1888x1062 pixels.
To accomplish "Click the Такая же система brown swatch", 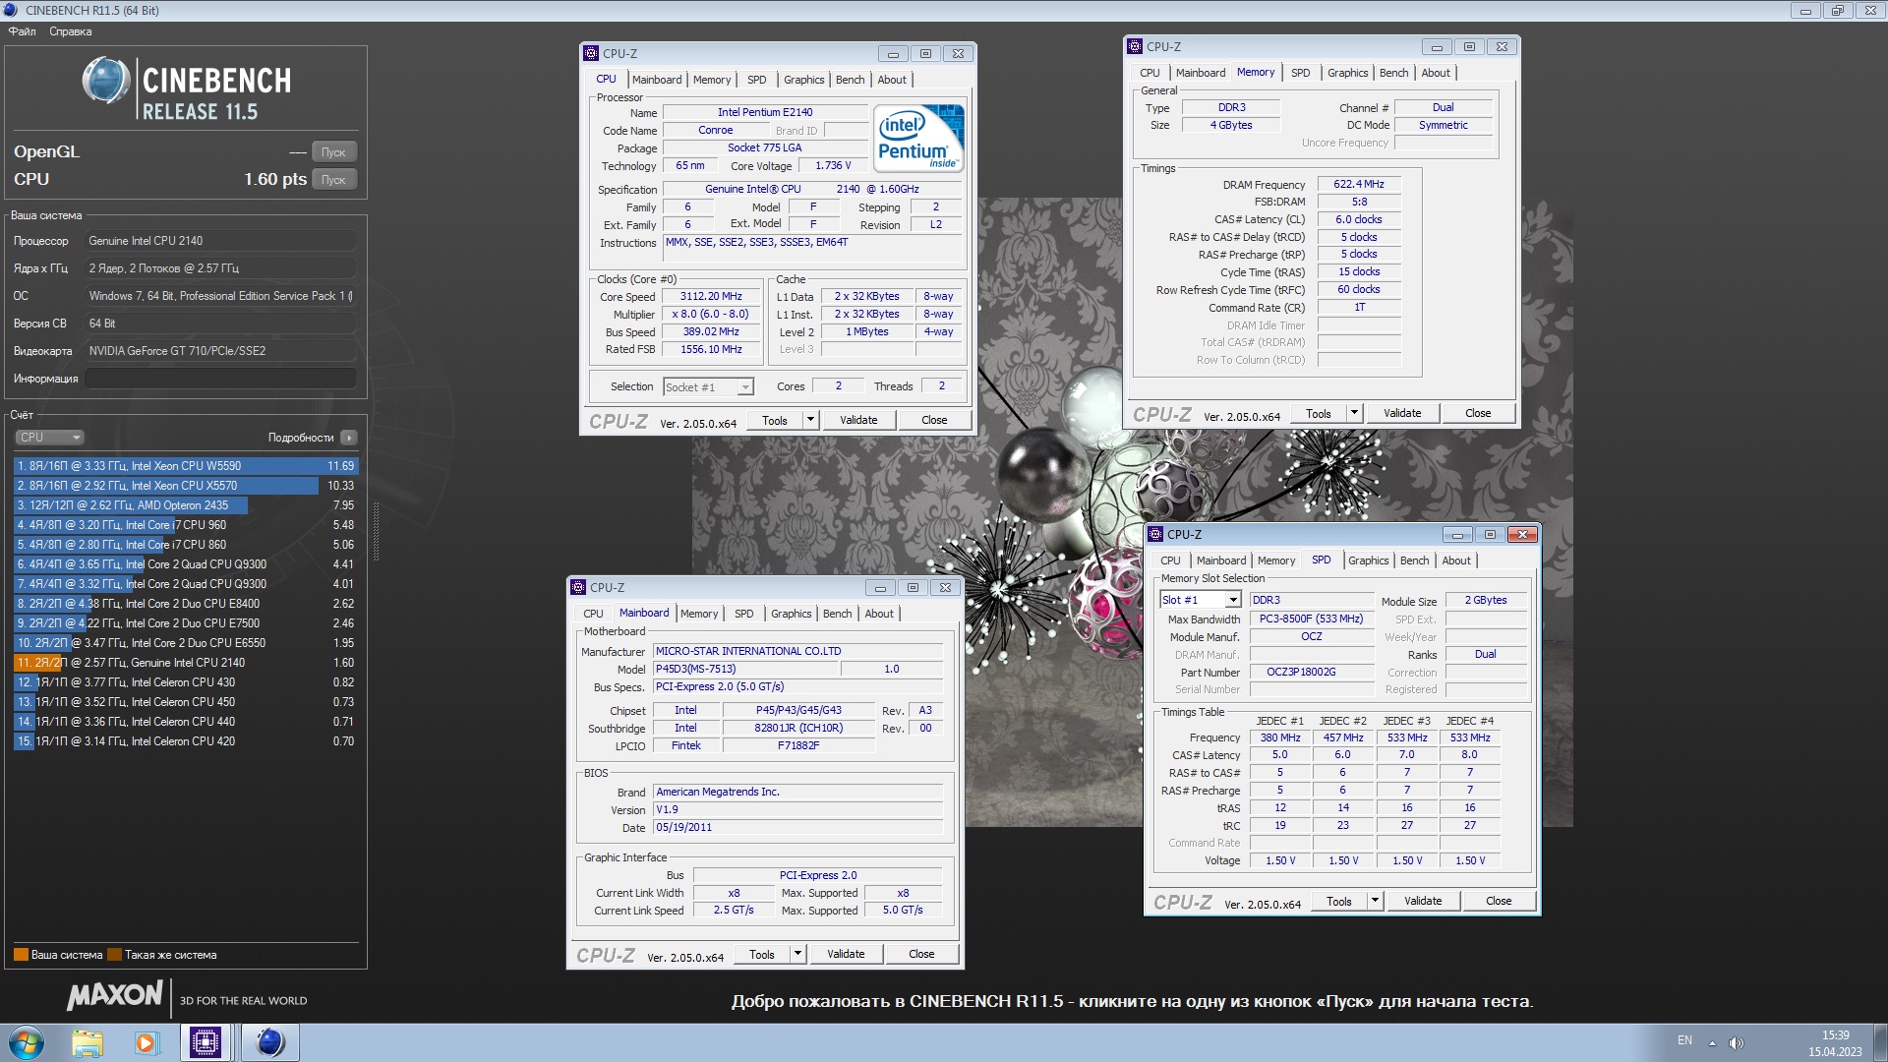I will point(114,955).
